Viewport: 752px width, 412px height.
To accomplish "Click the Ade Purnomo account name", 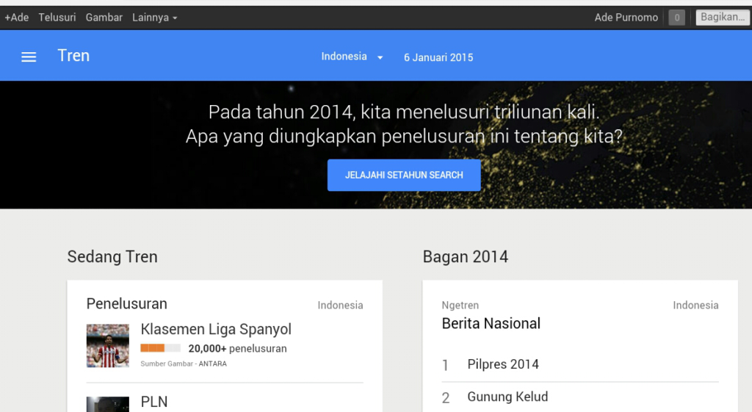I will click(x=626, y=18).
